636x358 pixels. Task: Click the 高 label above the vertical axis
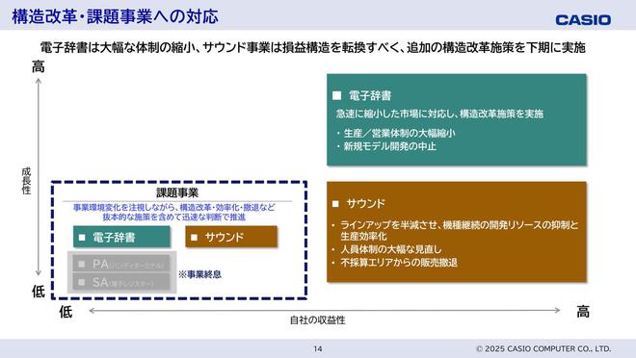pyautogui.click(x=39, y=66)
